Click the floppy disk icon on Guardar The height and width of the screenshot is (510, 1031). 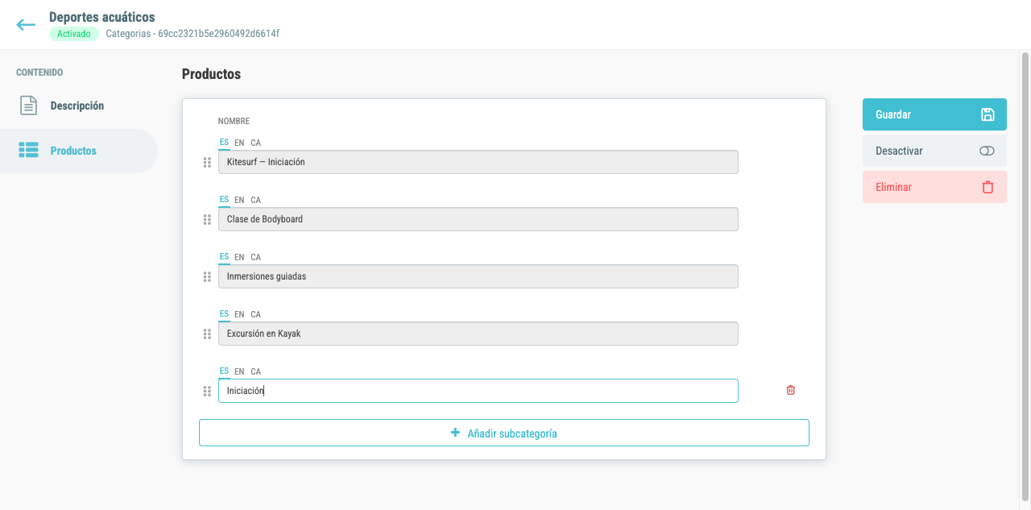tap(988, 114)
